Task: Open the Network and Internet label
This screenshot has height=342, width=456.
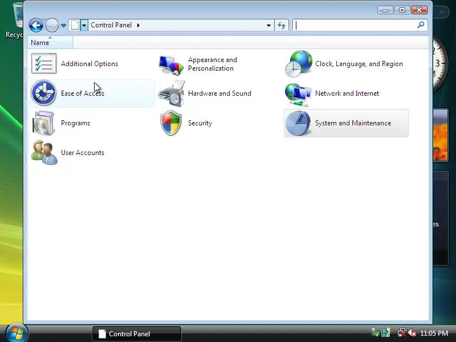Action: 347,93
